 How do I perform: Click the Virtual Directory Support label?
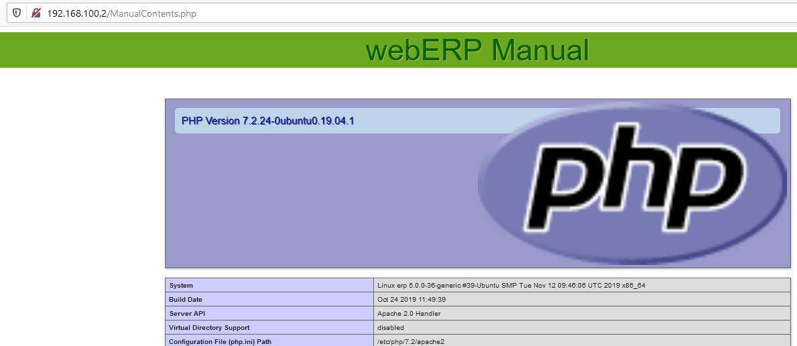coord(209,327)
